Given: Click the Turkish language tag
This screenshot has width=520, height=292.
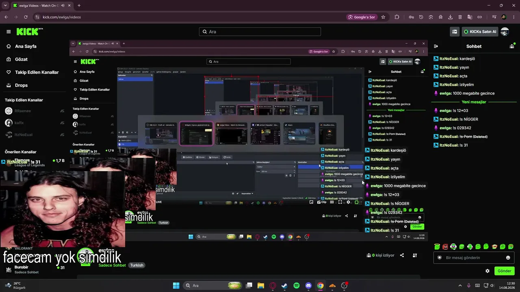Looking at the screenshot, I should click(136, 265).
